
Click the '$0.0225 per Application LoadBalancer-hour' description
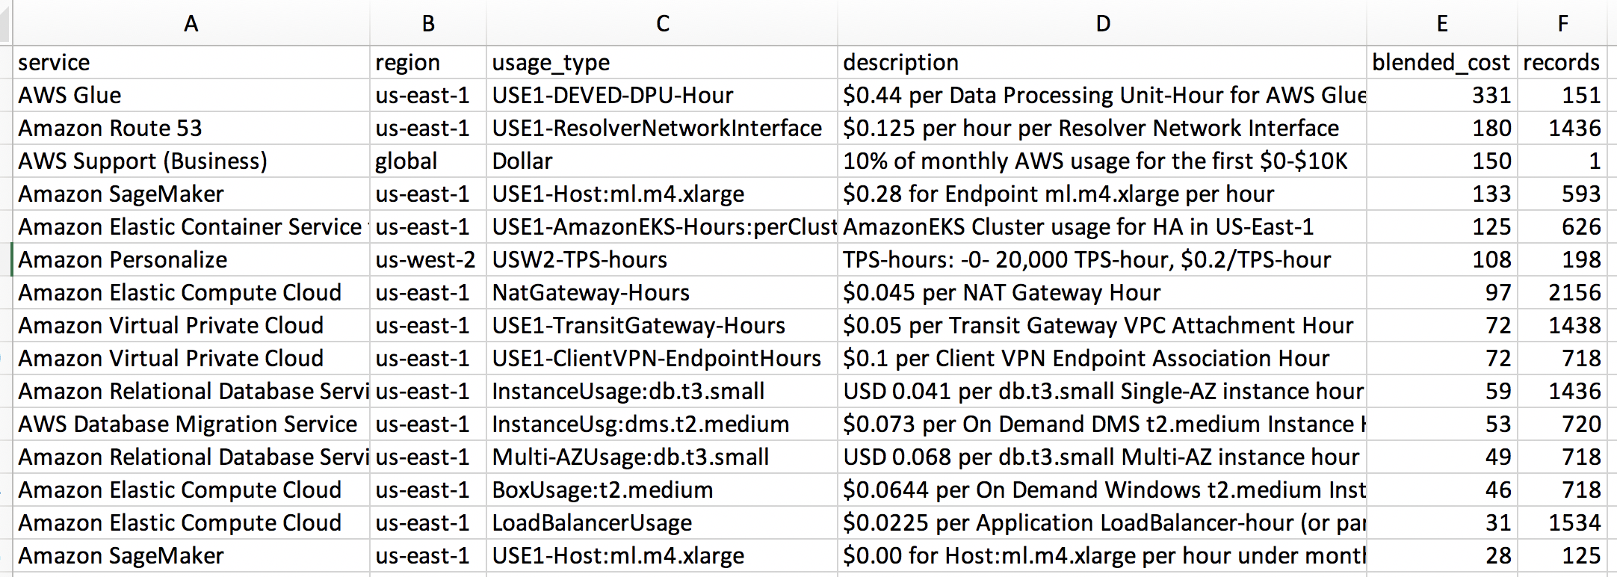click(x=1102, y=523)
